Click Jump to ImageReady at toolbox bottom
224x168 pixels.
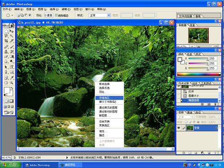[x=9, y=112]
